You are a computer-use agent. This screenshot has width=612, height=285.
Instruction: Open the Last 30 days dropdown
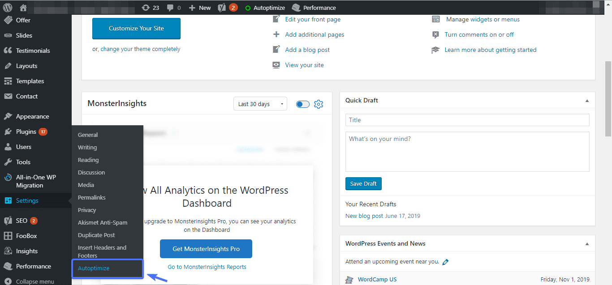260,104
